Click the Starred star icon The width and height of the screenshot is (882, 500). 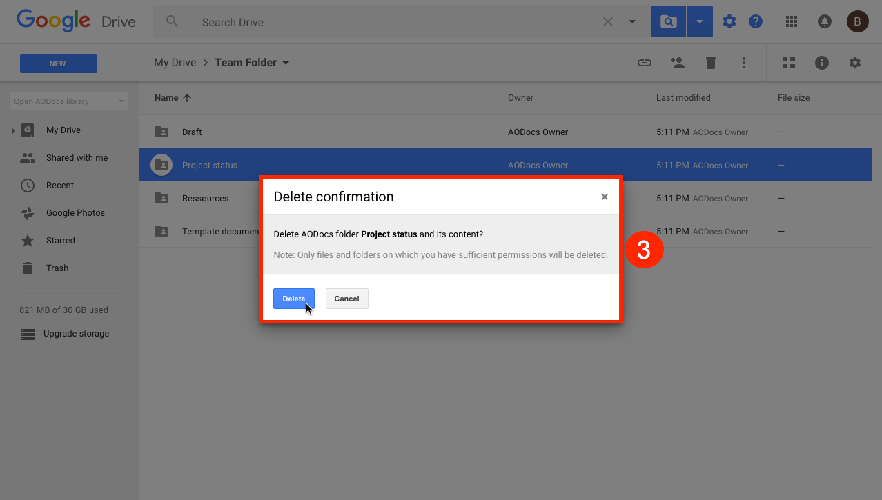28,241
